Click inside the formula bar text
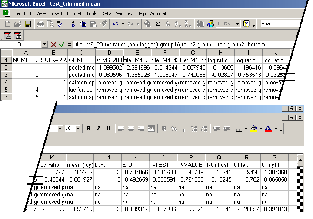The image size is (313, 219). pos(170,44)
